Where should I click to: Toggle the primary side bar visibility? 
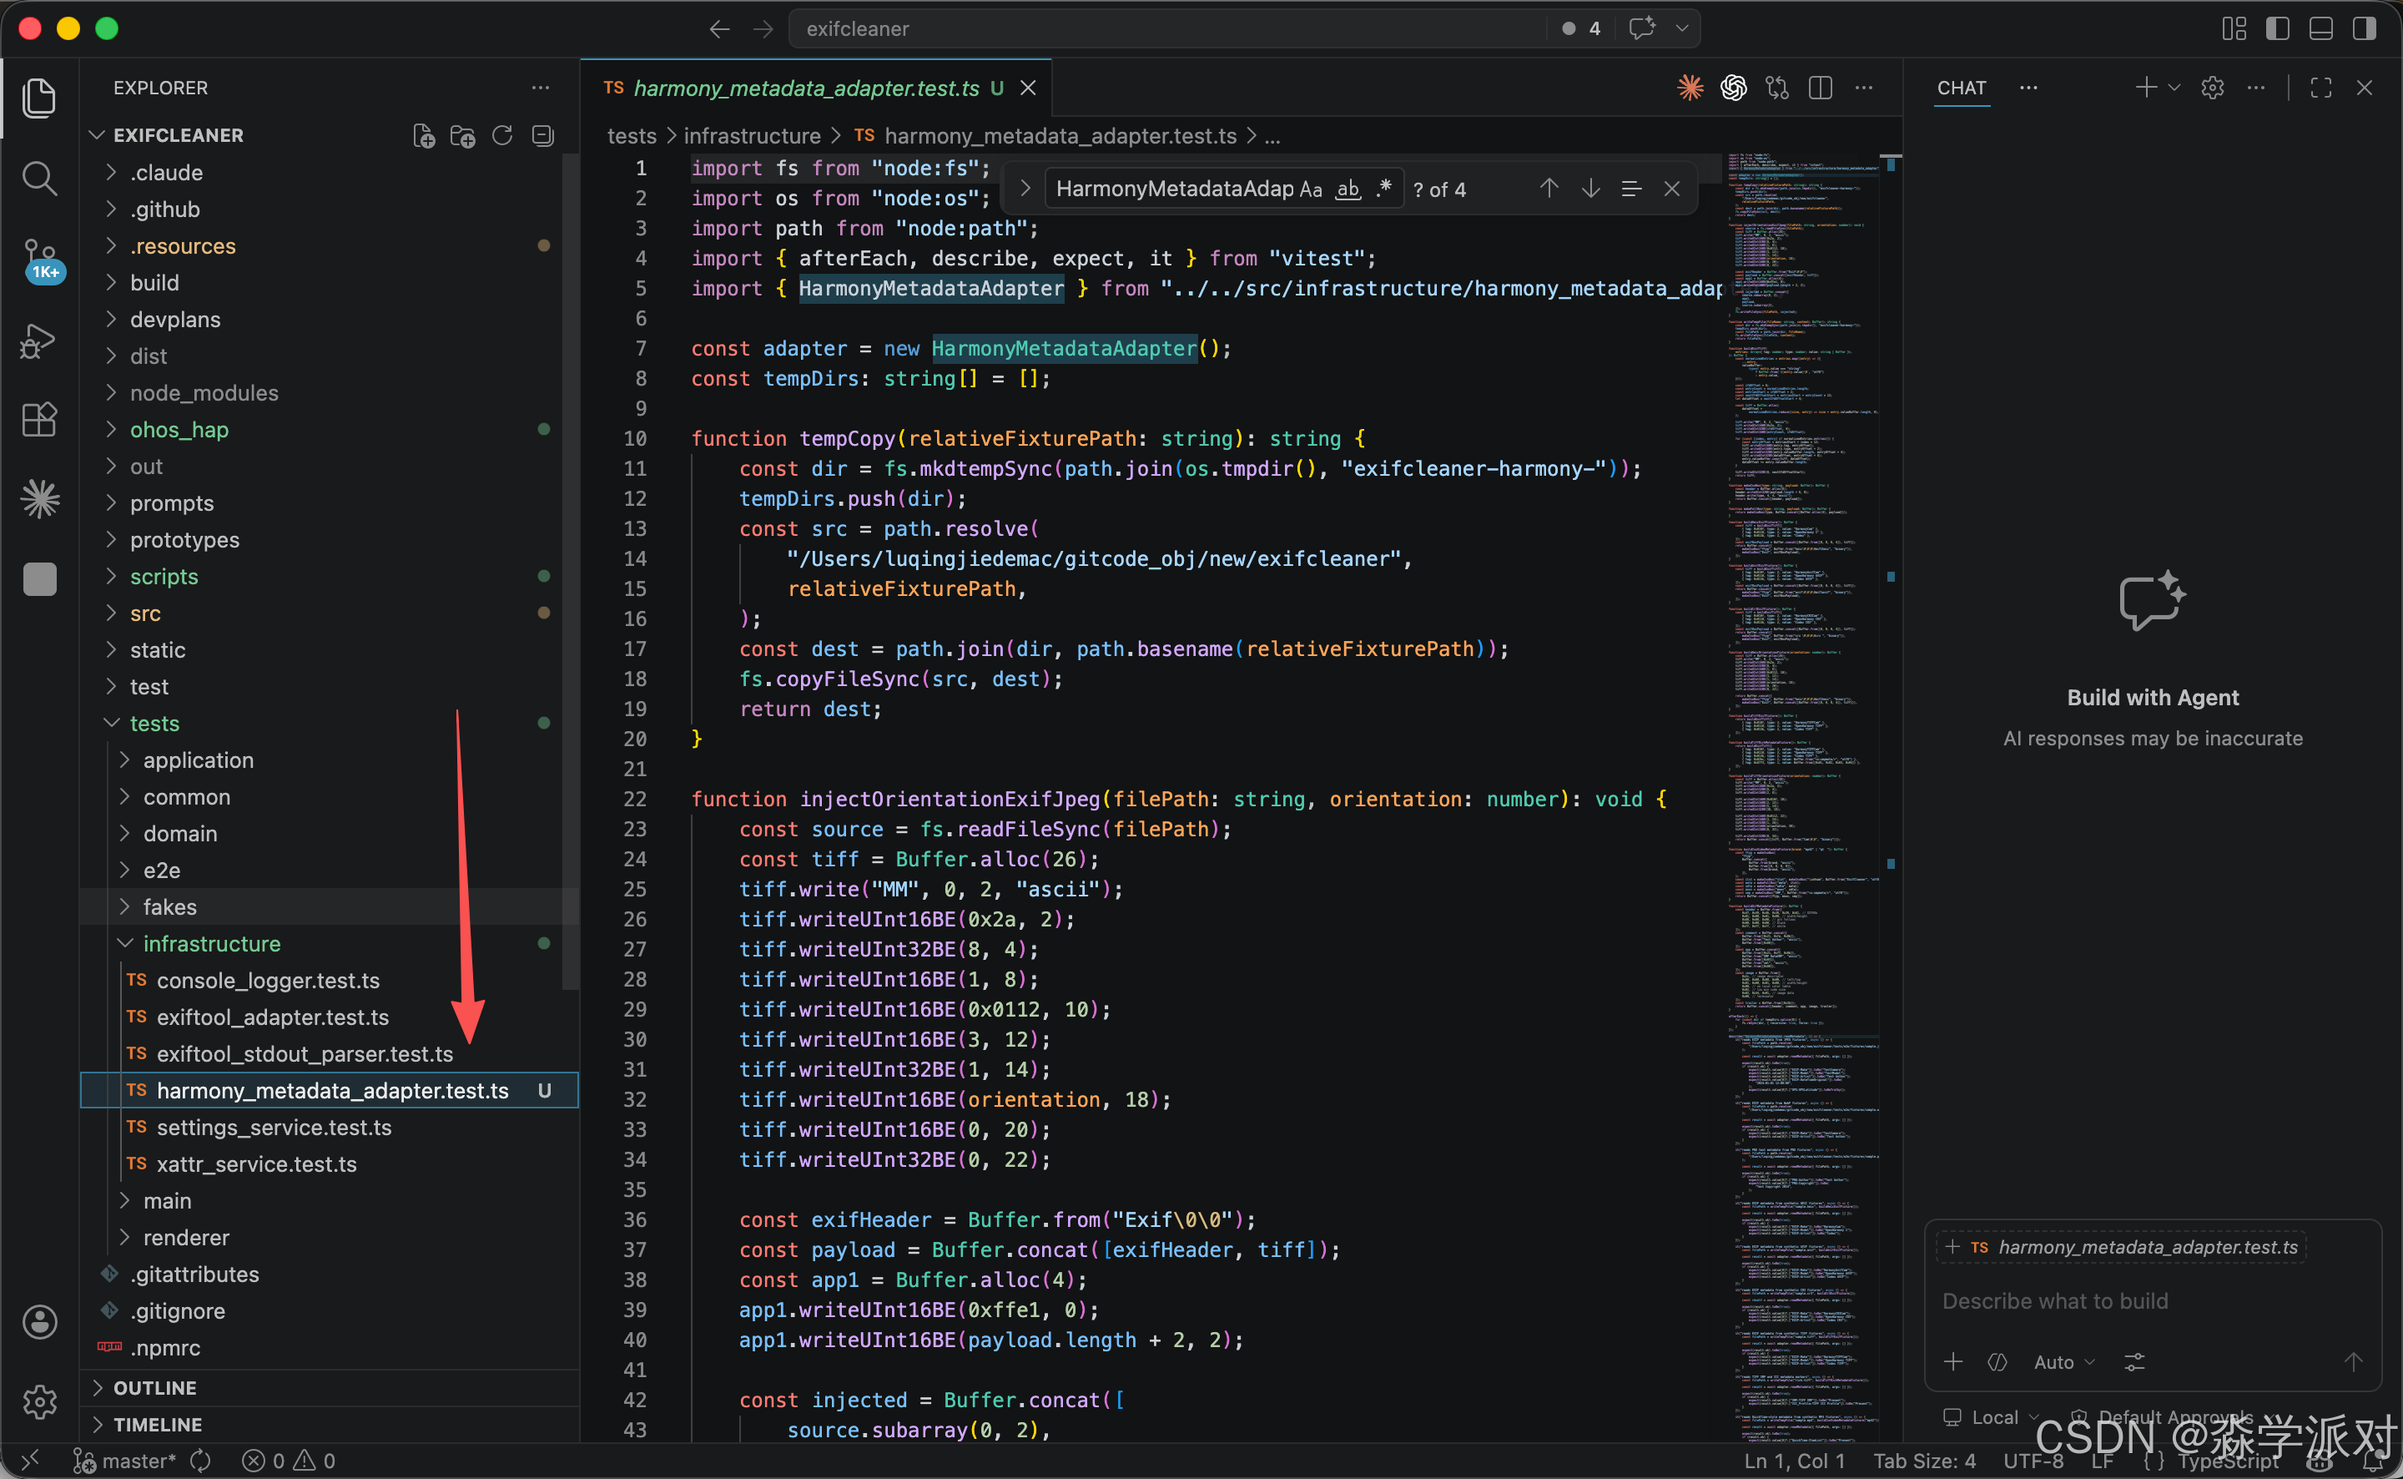2277,29
